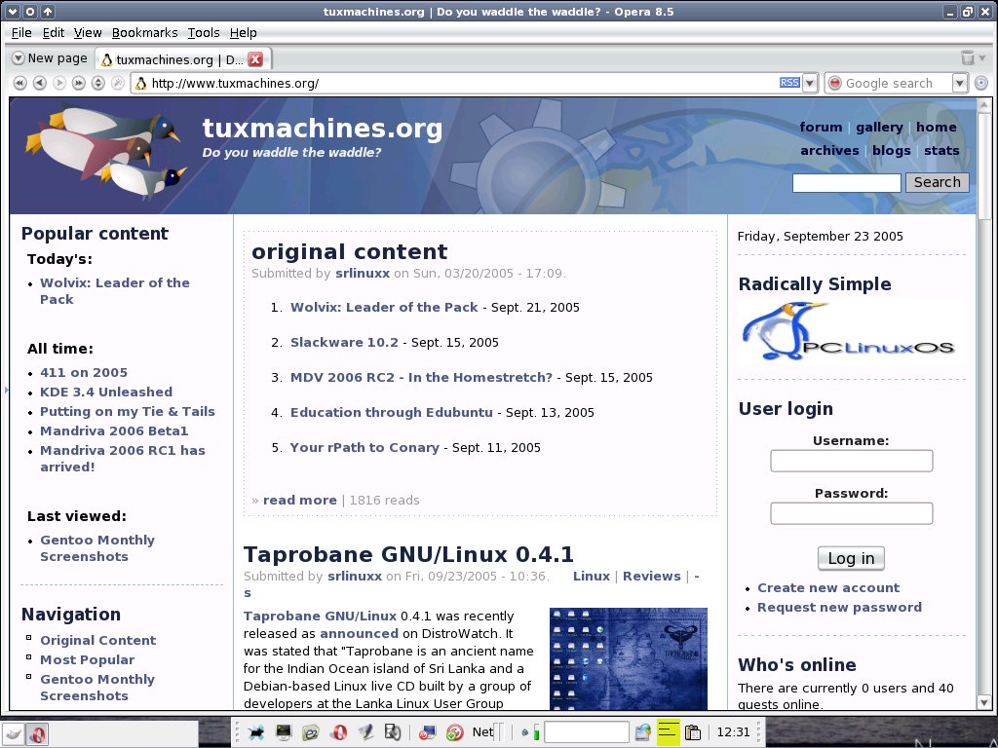Click the Wand icon in navigation toolbar
Image resolution: width=998 pixels, height=748 pixels.
coord(117,84)
